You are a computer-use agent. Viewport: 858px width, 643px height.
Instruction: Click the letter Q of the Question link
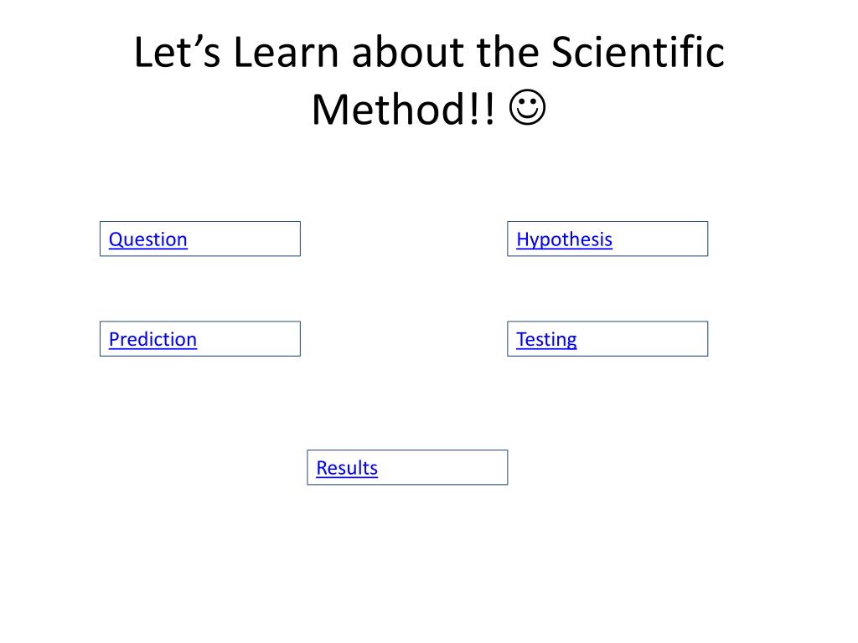coord(115,239)
